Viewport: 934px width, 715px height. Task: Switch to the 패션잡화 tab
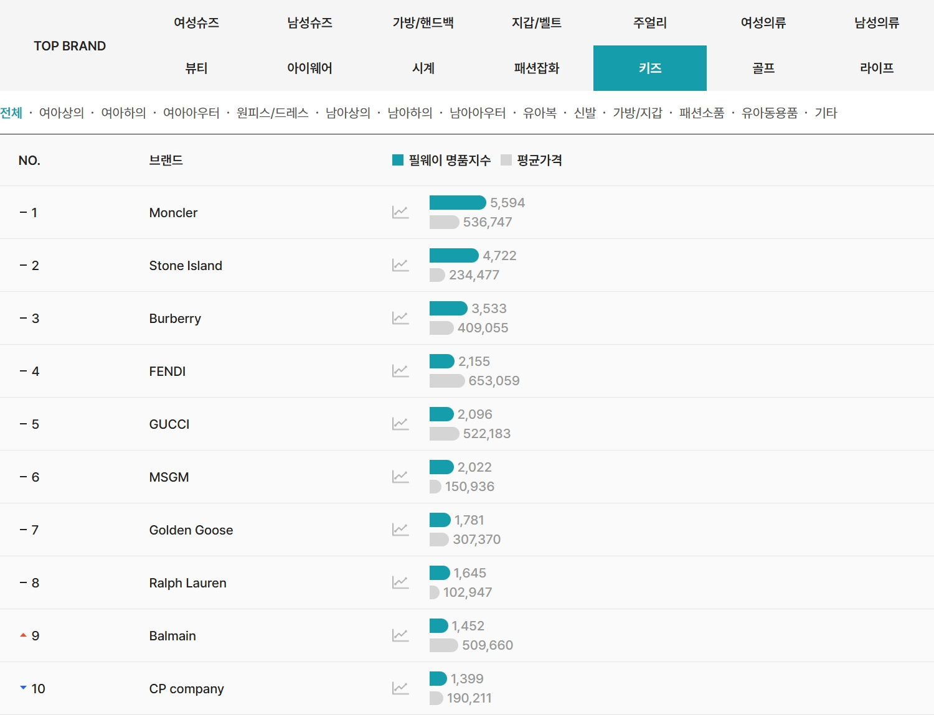pos(537,68)
